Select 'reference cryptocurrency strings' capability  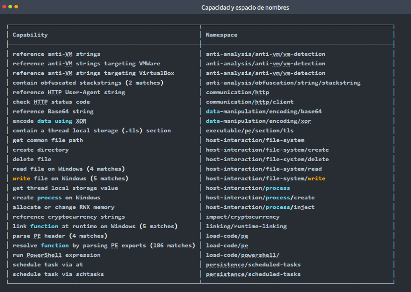tap(69, 217)
